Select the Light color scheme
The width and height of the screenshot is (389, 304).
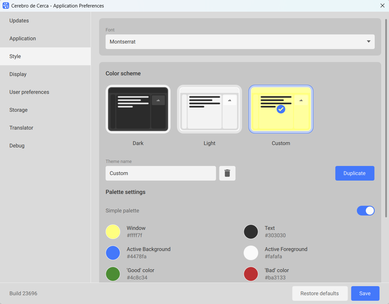coord(209,109)
